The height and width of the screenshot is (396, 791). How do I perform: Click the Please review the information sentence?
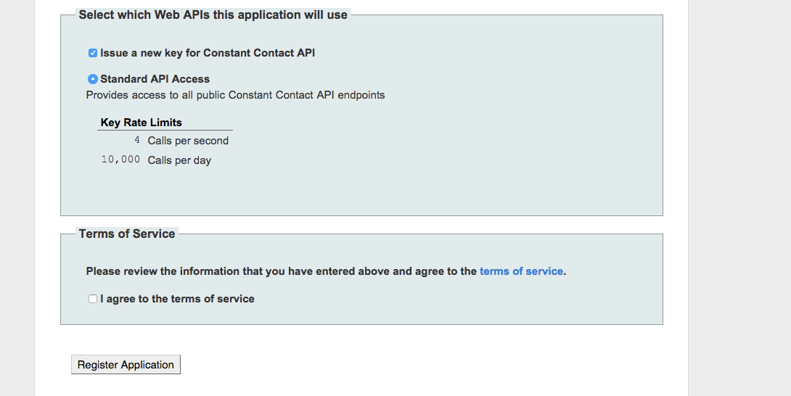click(x=326, y=271)
